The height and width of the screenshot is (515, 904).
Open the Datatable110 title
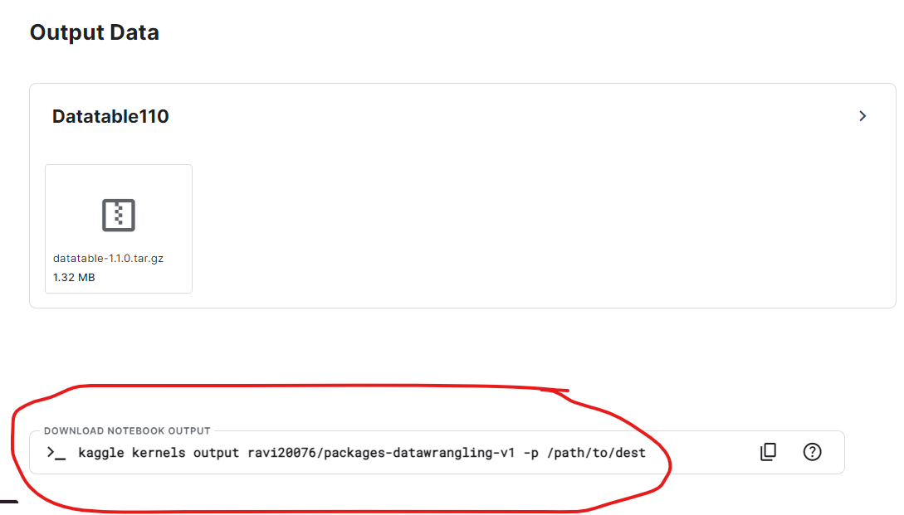[x=110, y=117]
